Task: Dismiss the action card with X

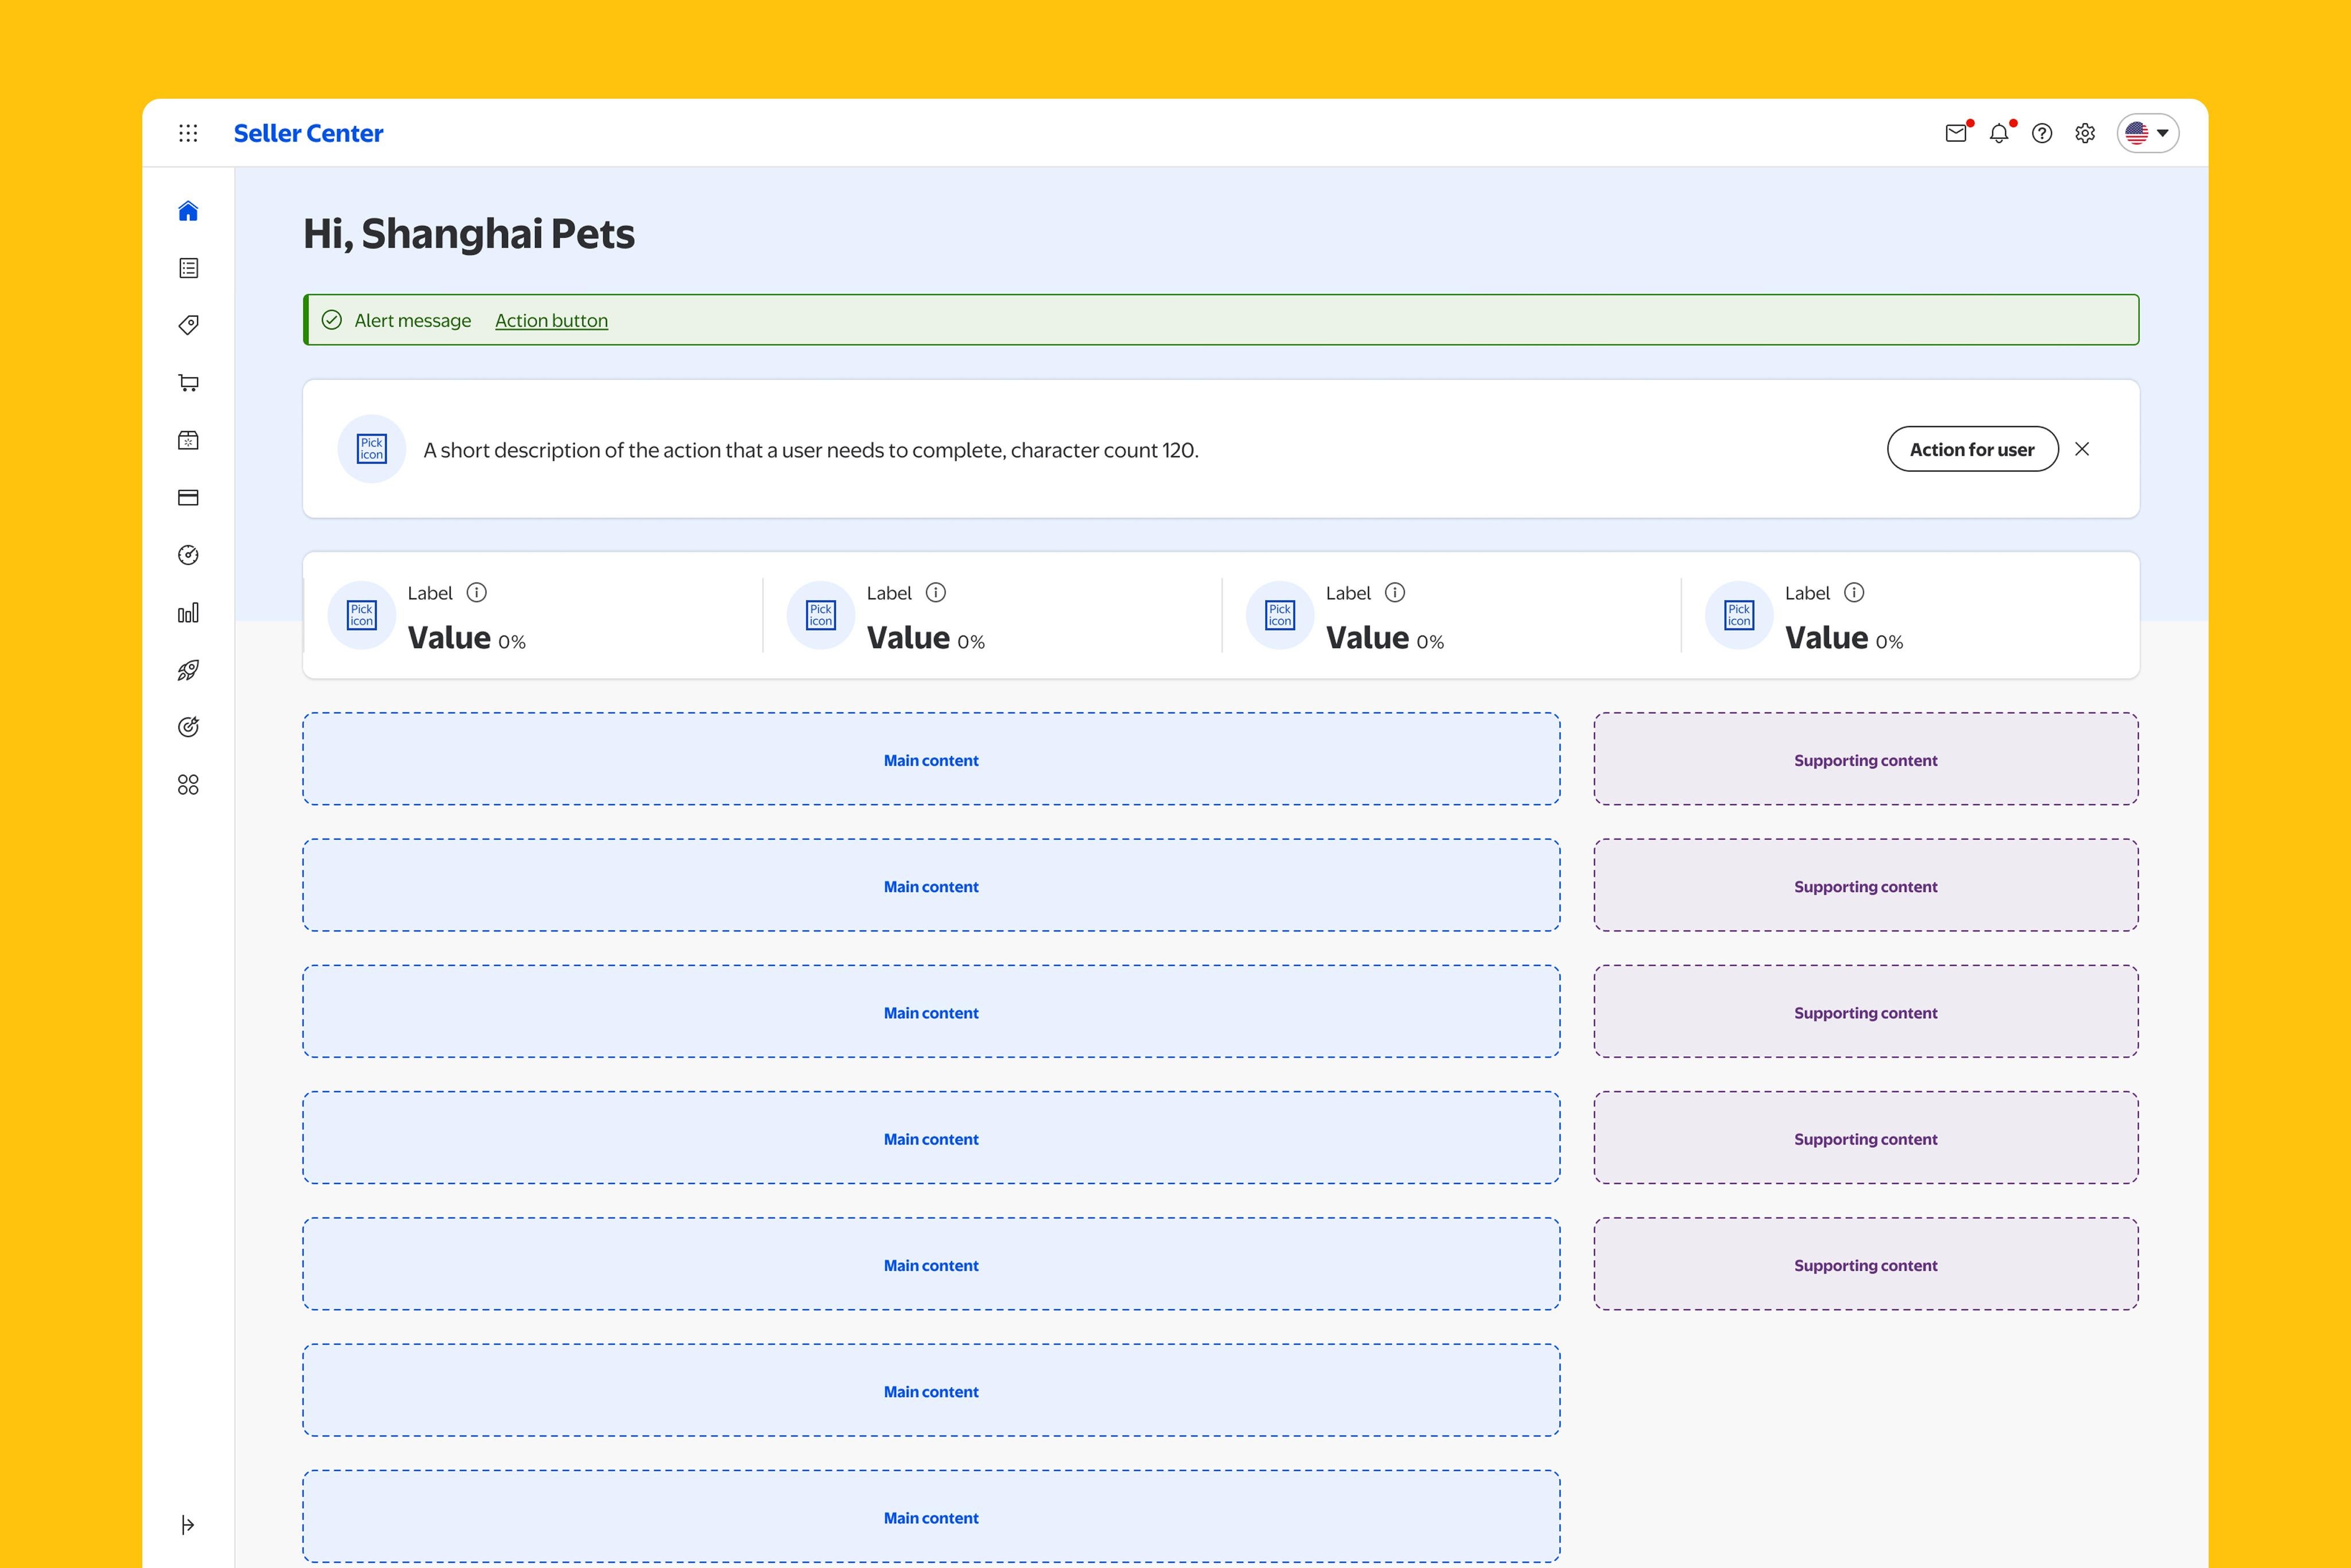Action: click(2082, 449)
